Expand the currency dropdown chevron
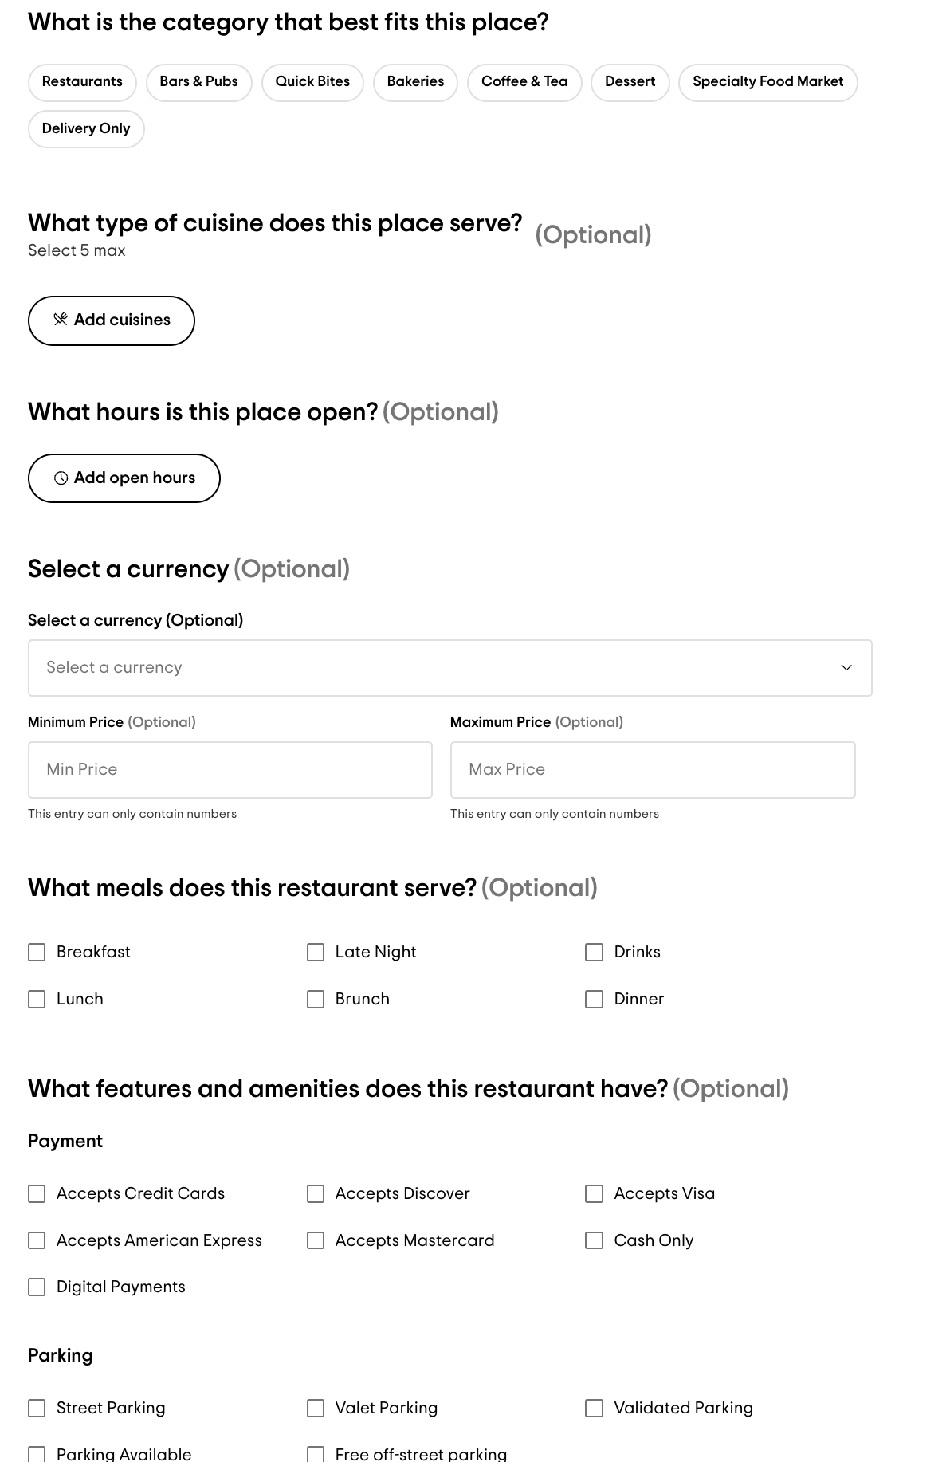The image size is (950, 1462). pyautogui.click(x=846, y=668)
